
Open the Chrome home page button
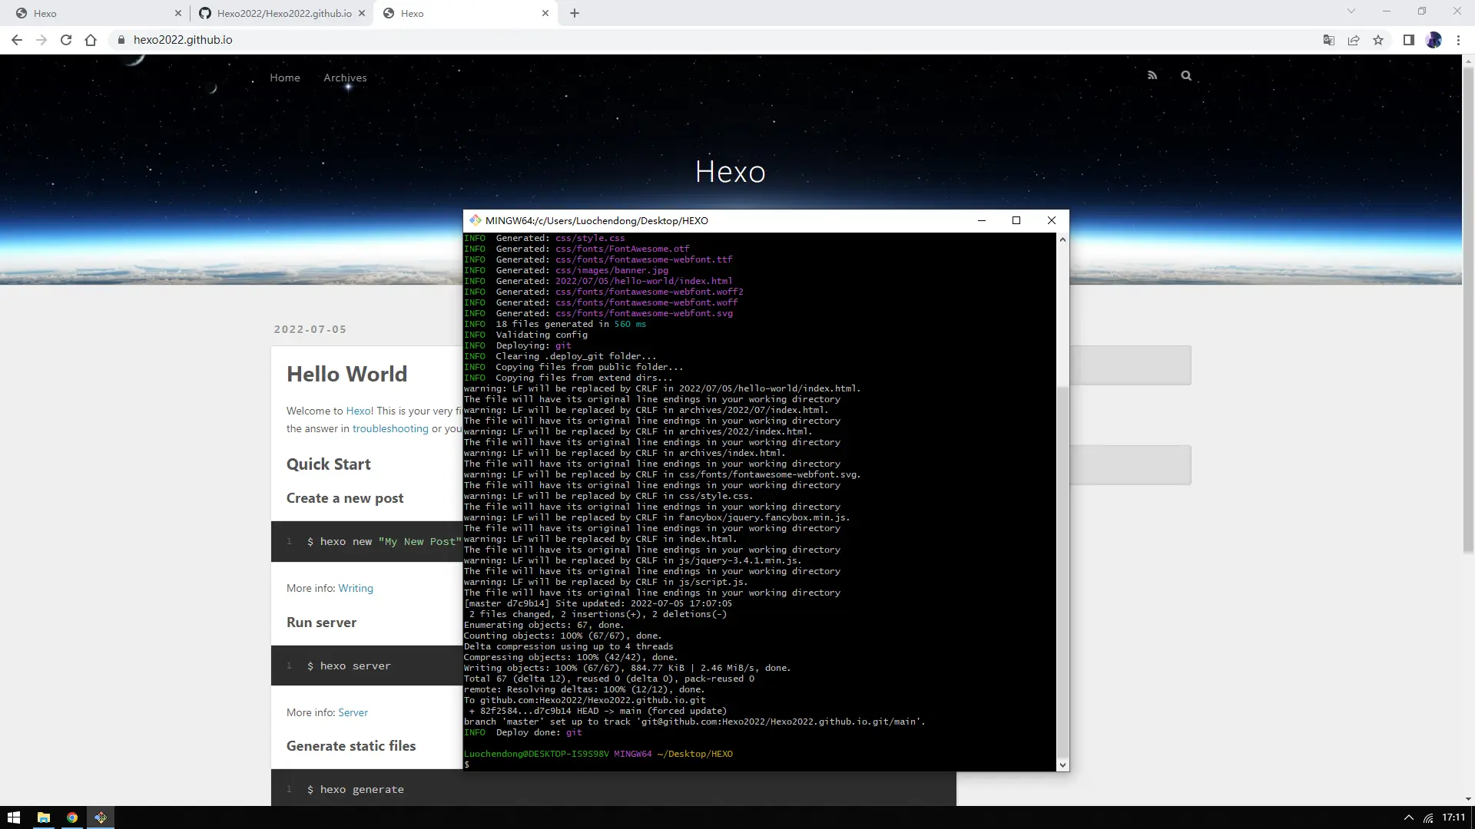(x=91, y=40)
